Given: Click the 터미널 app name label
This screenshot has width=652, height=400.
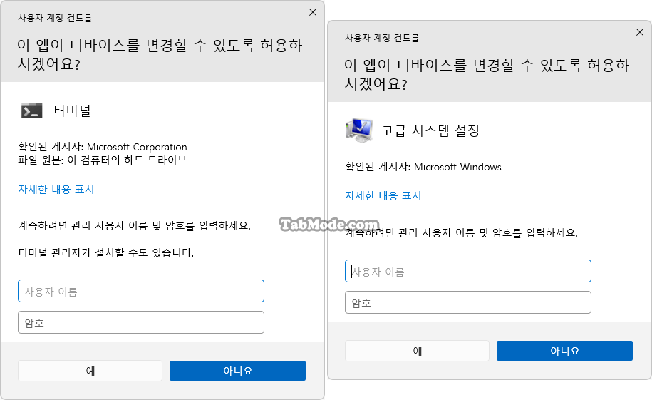Looking at the screenshot, I should 73,111.
